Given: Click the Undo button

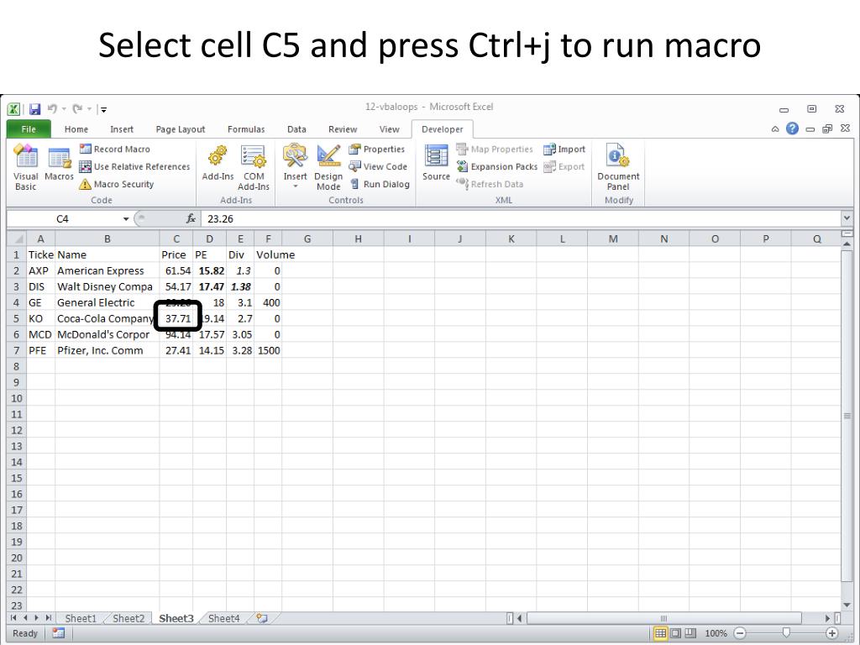Looking at the screenshot, I should (52, 108).
